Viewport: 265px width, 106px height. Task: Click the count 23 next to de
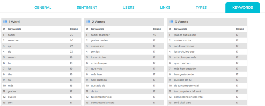[71, 52]
